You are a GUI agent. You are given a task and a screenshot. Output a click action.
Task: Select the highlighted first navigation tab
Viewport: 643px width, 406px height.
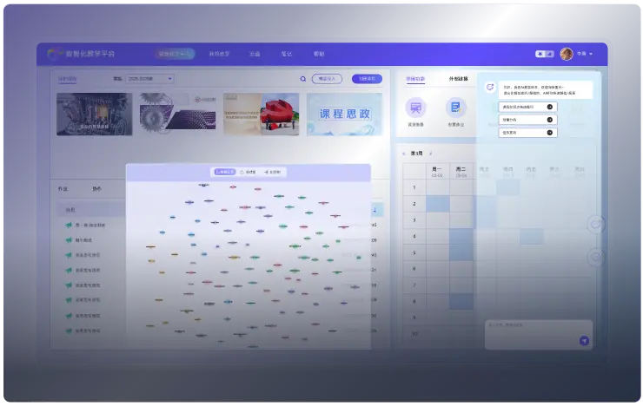[x=176, y=54]
